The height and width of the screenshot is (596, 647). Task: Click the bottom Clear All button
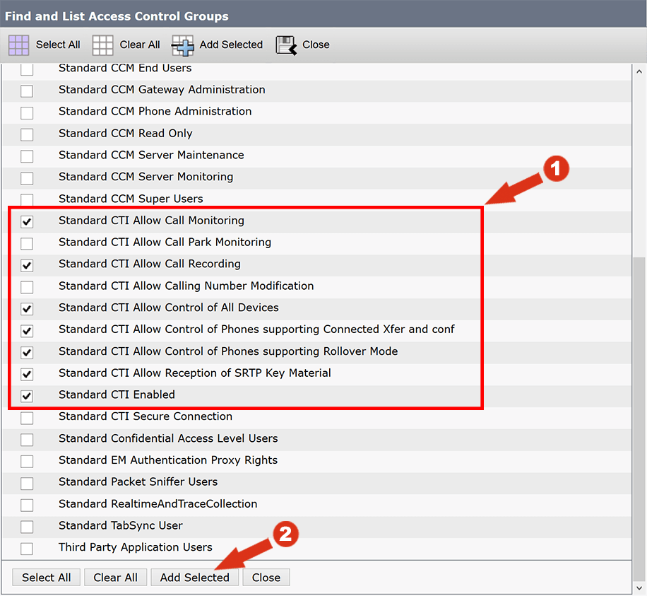pos(116,577)
